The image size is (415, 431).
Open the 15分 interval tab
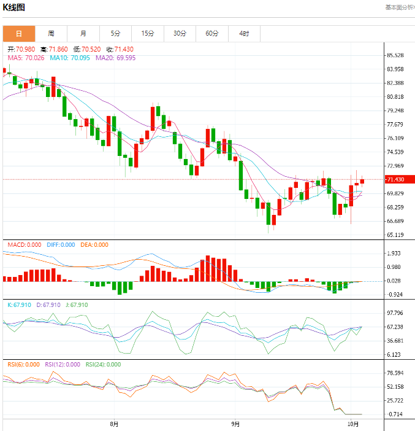(x=148, y=34)
